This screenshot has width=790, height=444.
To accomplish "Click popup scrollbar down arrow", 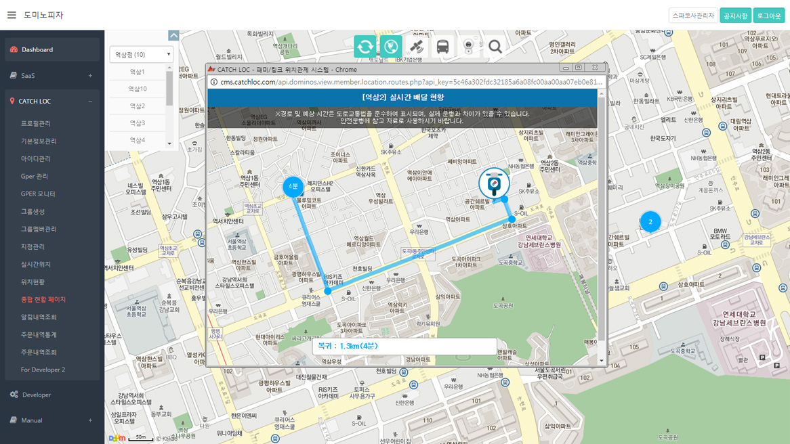I will point(601,361).
